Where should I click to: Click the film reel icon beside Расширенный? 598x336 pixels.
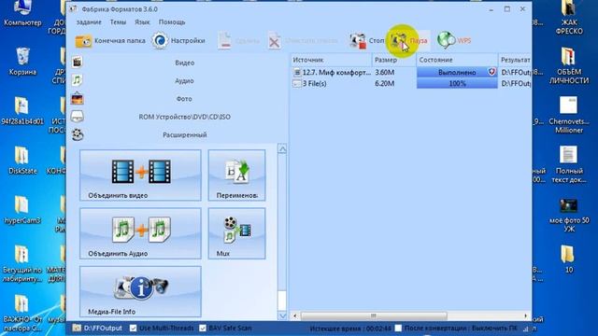pos(77,134)
